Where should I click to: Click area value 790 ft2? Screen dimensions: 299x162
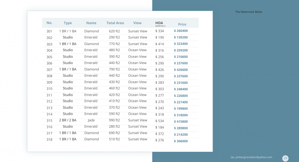114,69
